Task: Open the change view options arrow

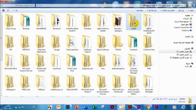Action: click(13, 10)
